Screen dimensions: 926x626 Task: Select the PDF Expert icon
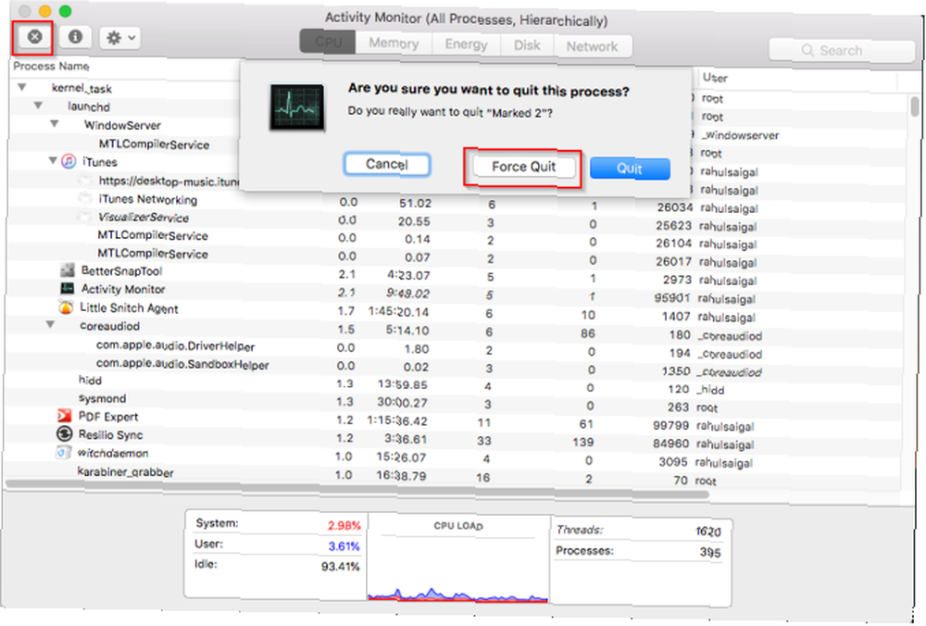pos(65,416)
